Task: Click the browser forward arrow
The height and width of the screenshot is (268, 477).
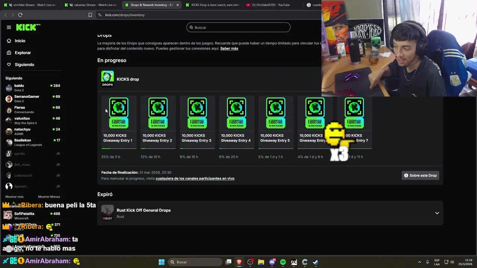Action: coord(13,15)
